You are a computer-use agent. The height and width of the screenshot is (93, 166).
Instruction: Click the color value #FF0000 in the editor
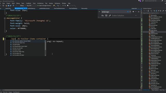click(x=22, y=28)
